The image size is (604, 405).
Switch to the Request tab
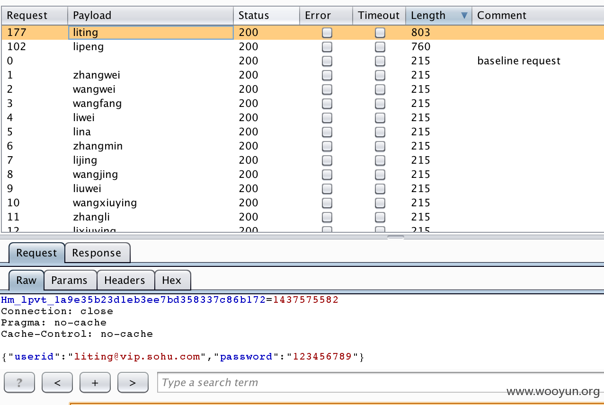coord(36,253)
